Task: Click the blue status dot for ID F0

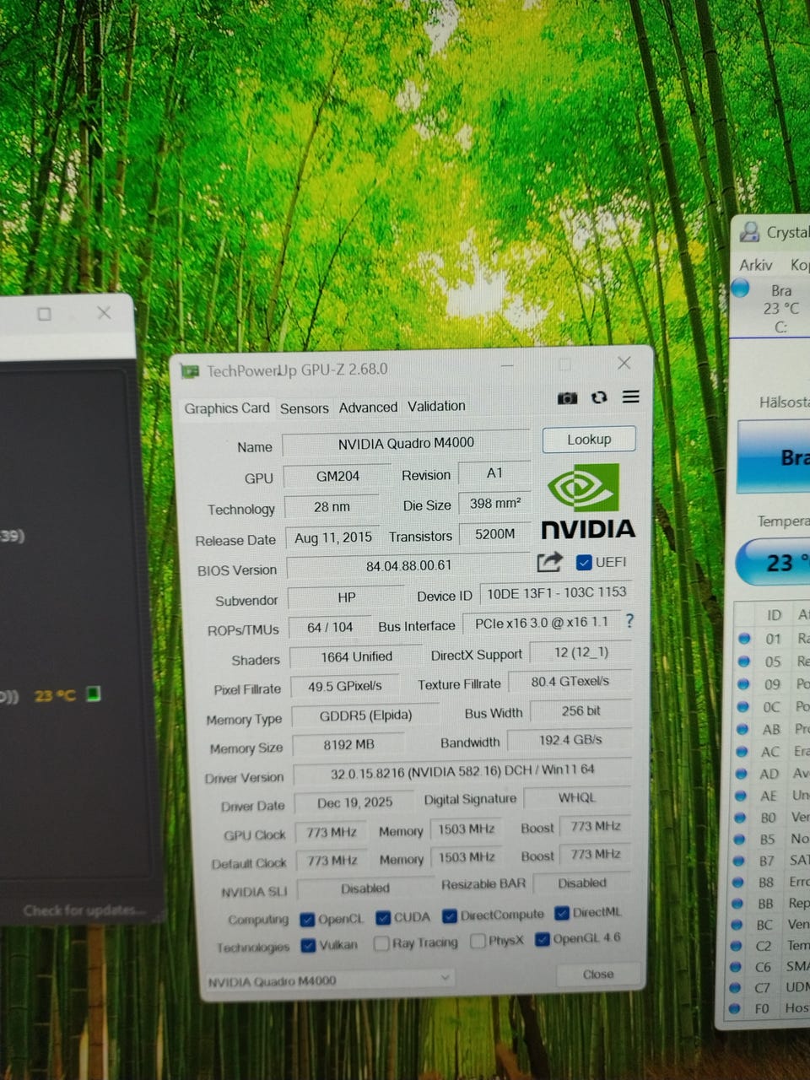Action: click(736, 1008)
